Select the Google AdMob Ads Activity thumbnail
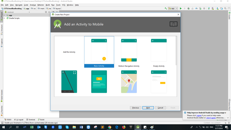Image resolution: width=231 pixels, height=130 pixels. tap(99, 82)
